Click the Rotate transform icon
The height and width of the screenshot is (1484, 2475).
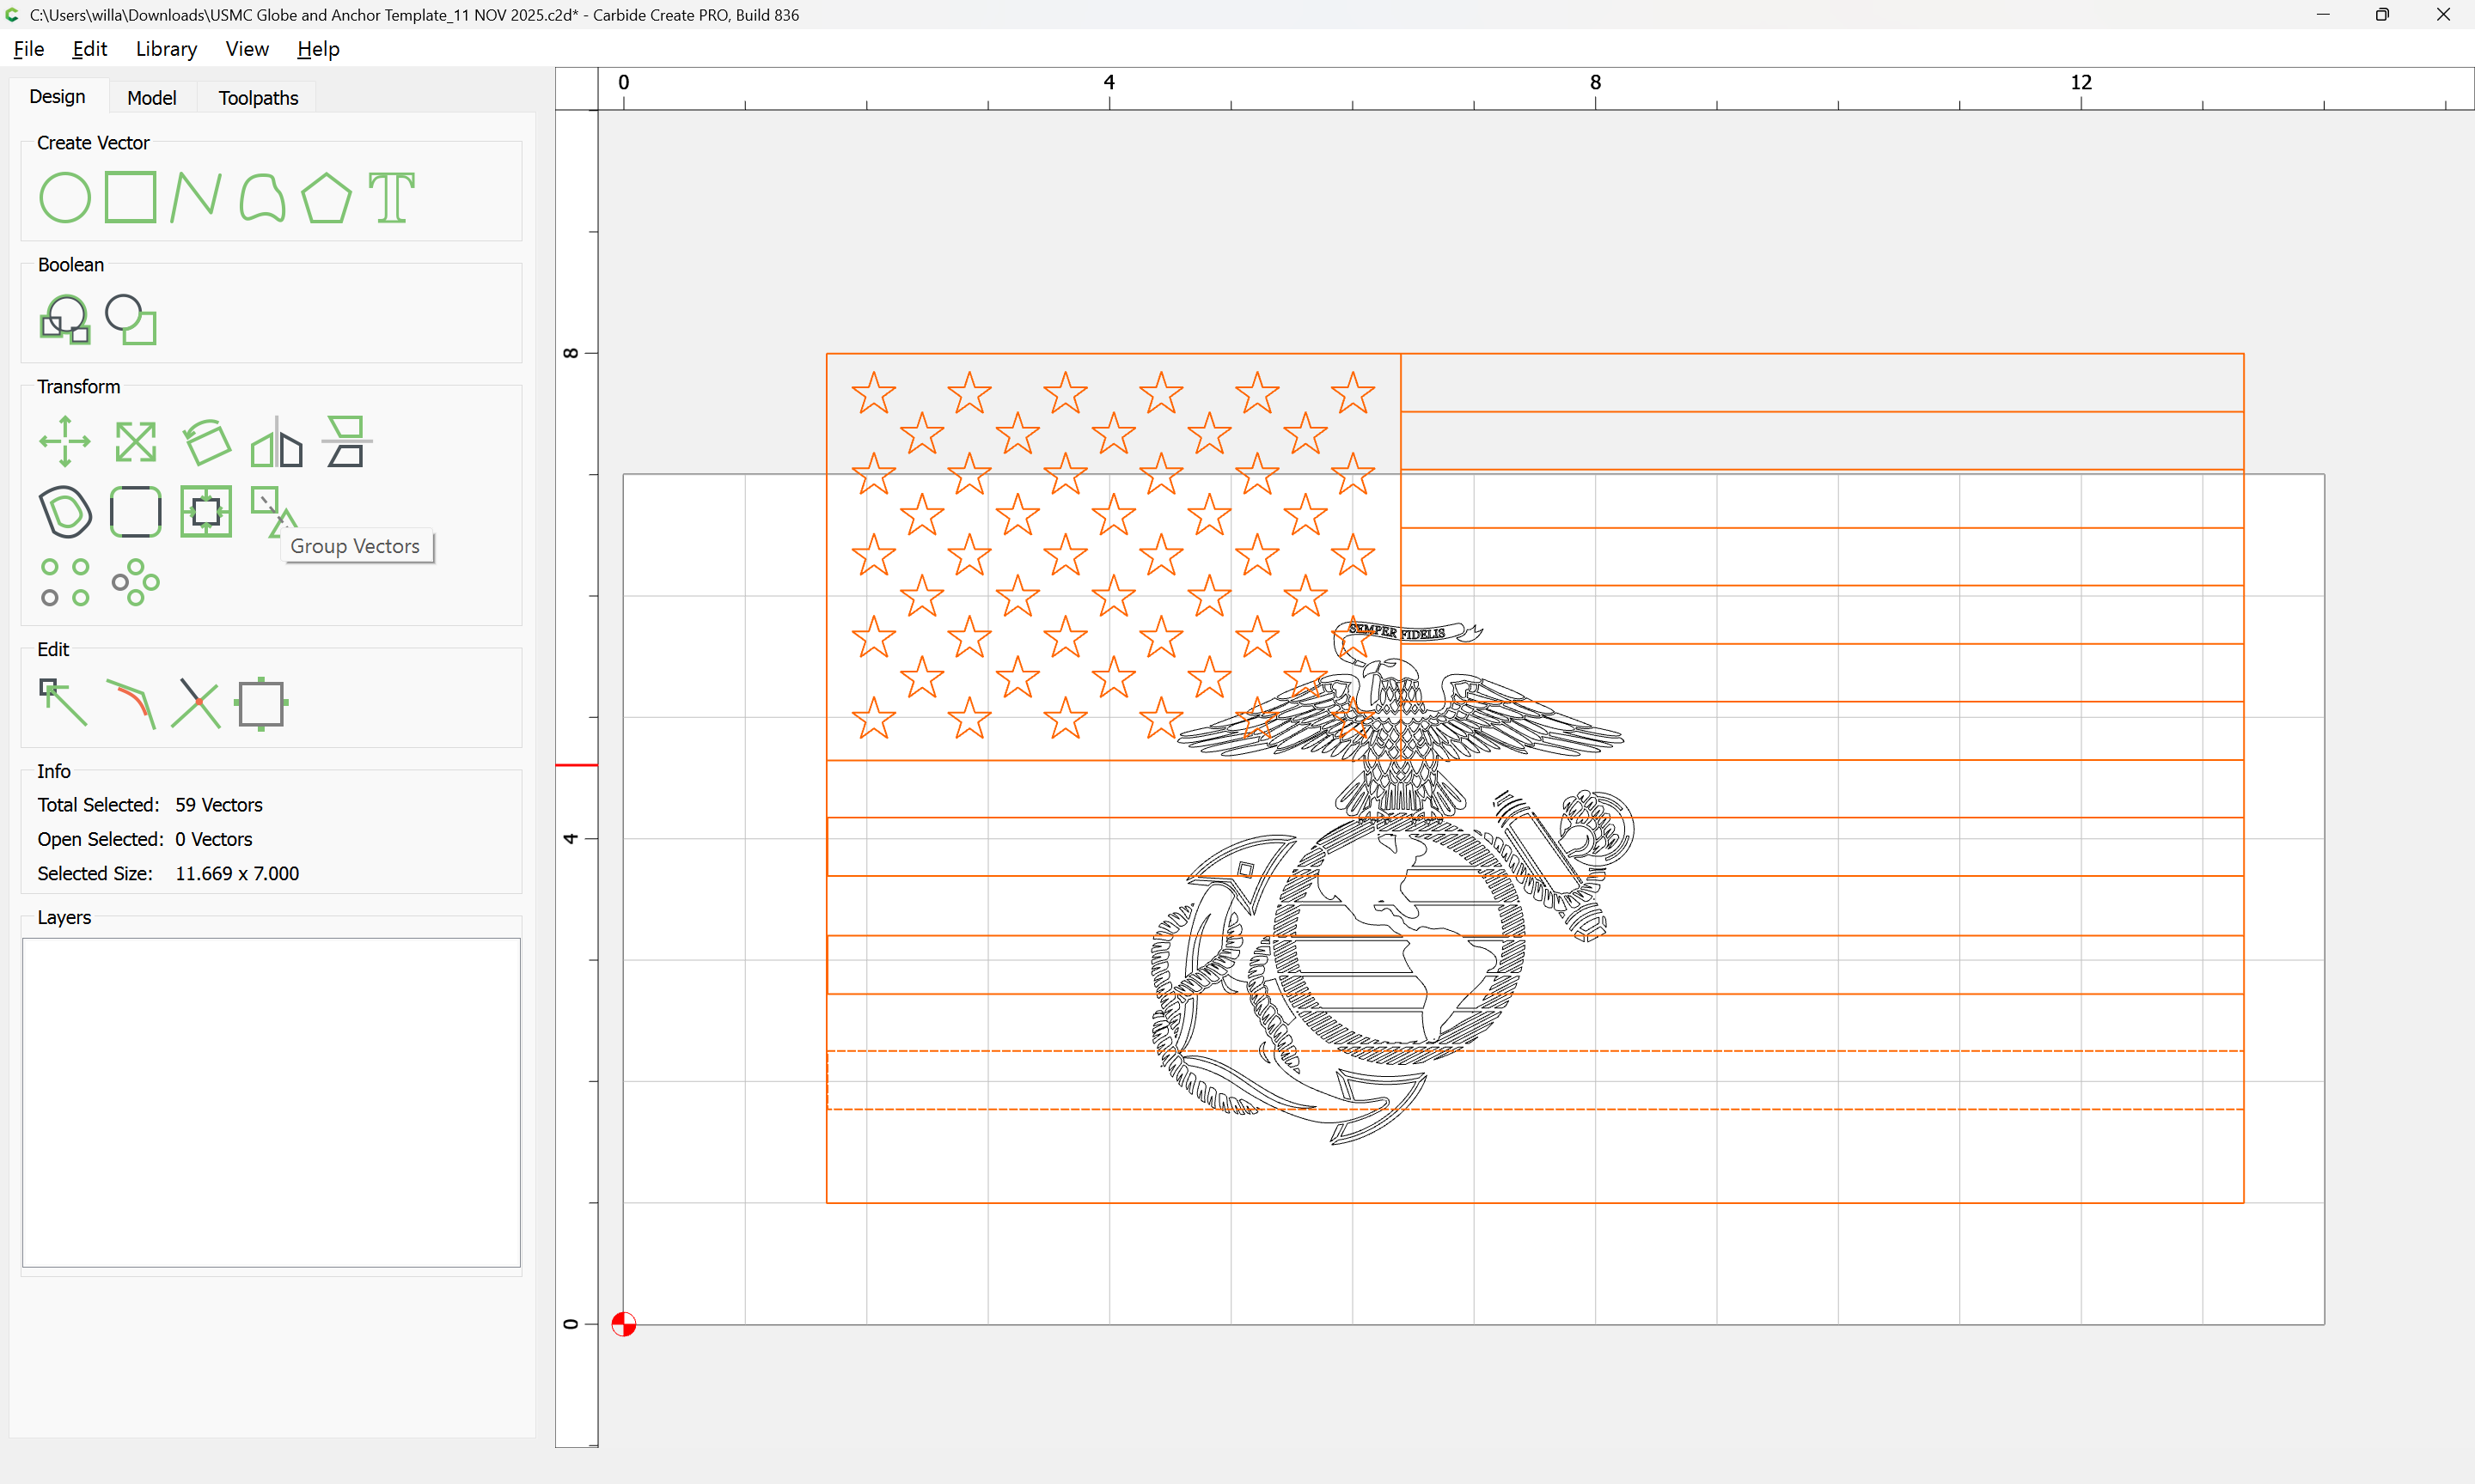tap(206, 441)
